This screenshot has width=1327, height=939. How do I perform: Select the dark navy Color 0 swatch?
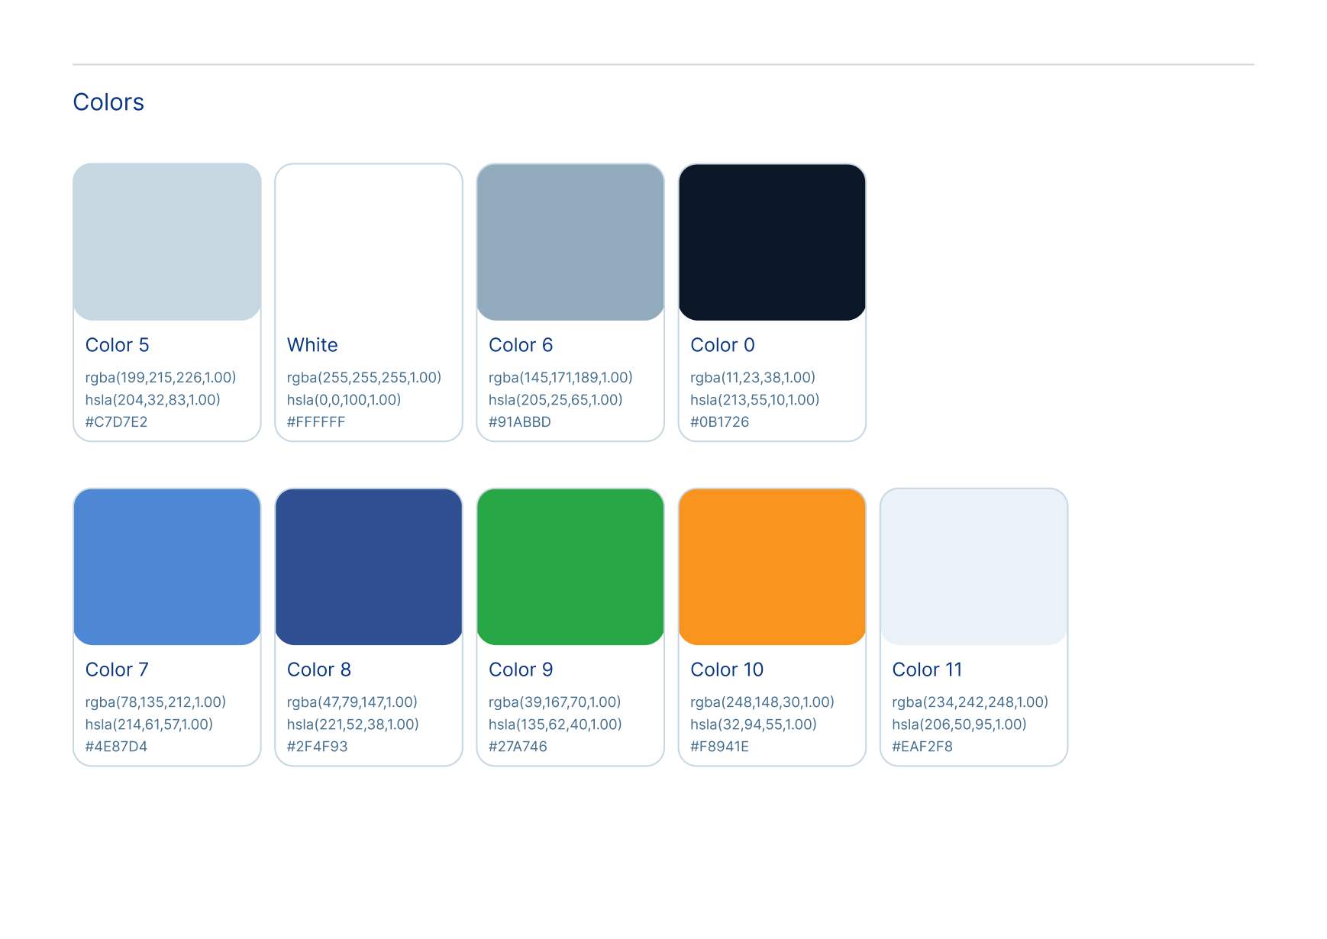pyautogui.click(x=771, y=242)
